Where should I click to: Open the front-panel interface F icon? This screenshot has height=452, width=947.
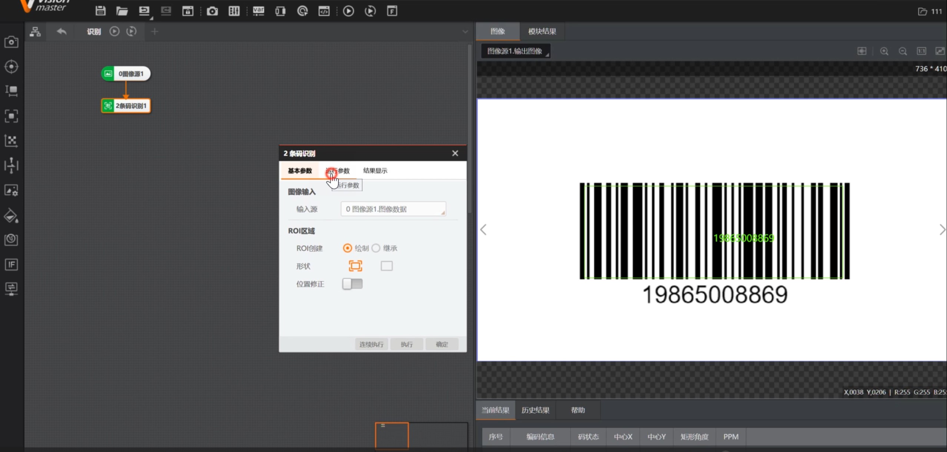[392, 11]
